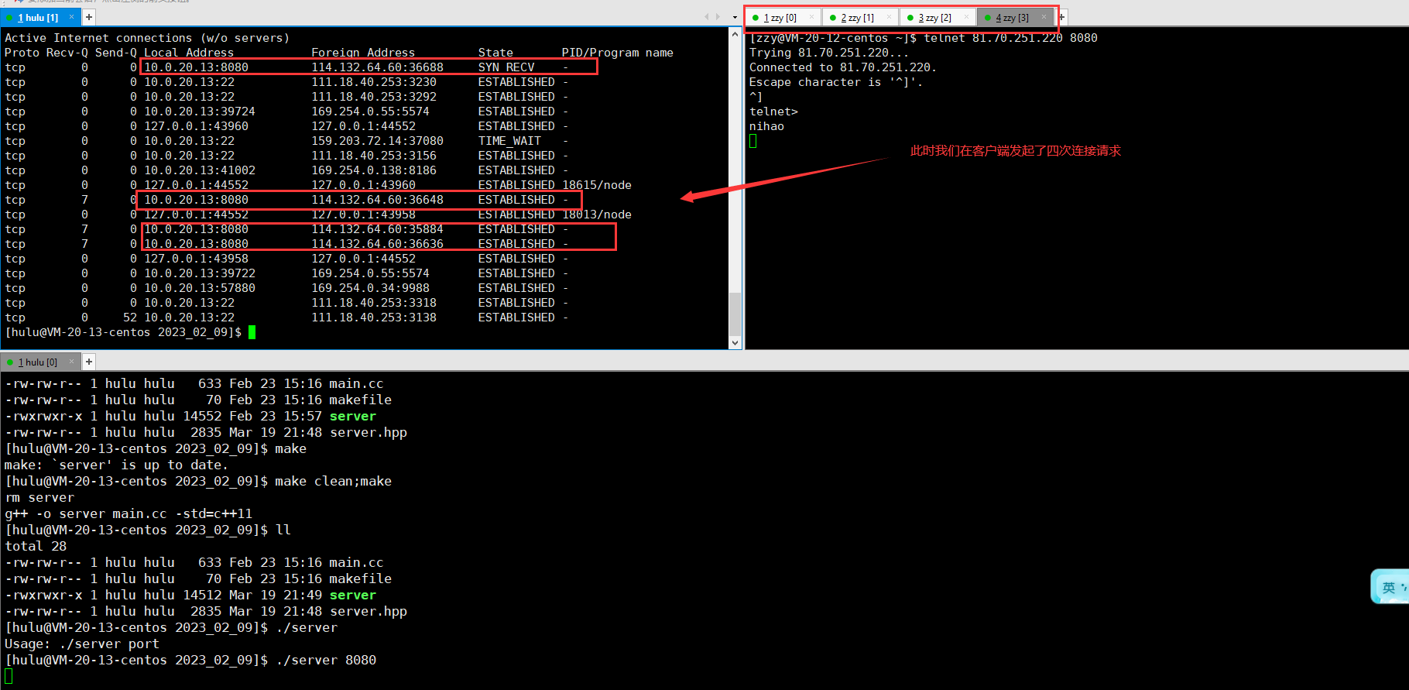This screenshot has height=690, width=1409.
Task: Click scroll-up arrow of netstat pane scrollbar
Action: (735, 34)
